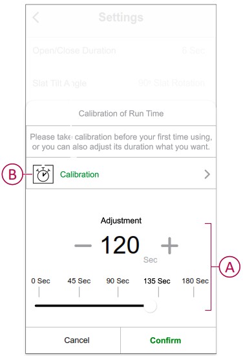Viewport: 243px width, 356px height.
Task: Select the 120 seconds value field
Action: 120,245
